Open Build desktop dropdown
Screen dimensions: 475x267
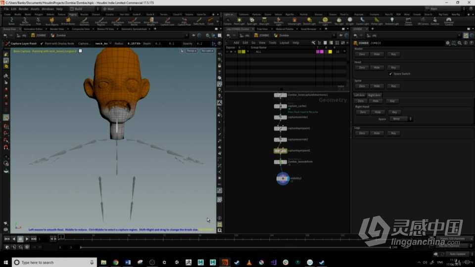(85, 9)
